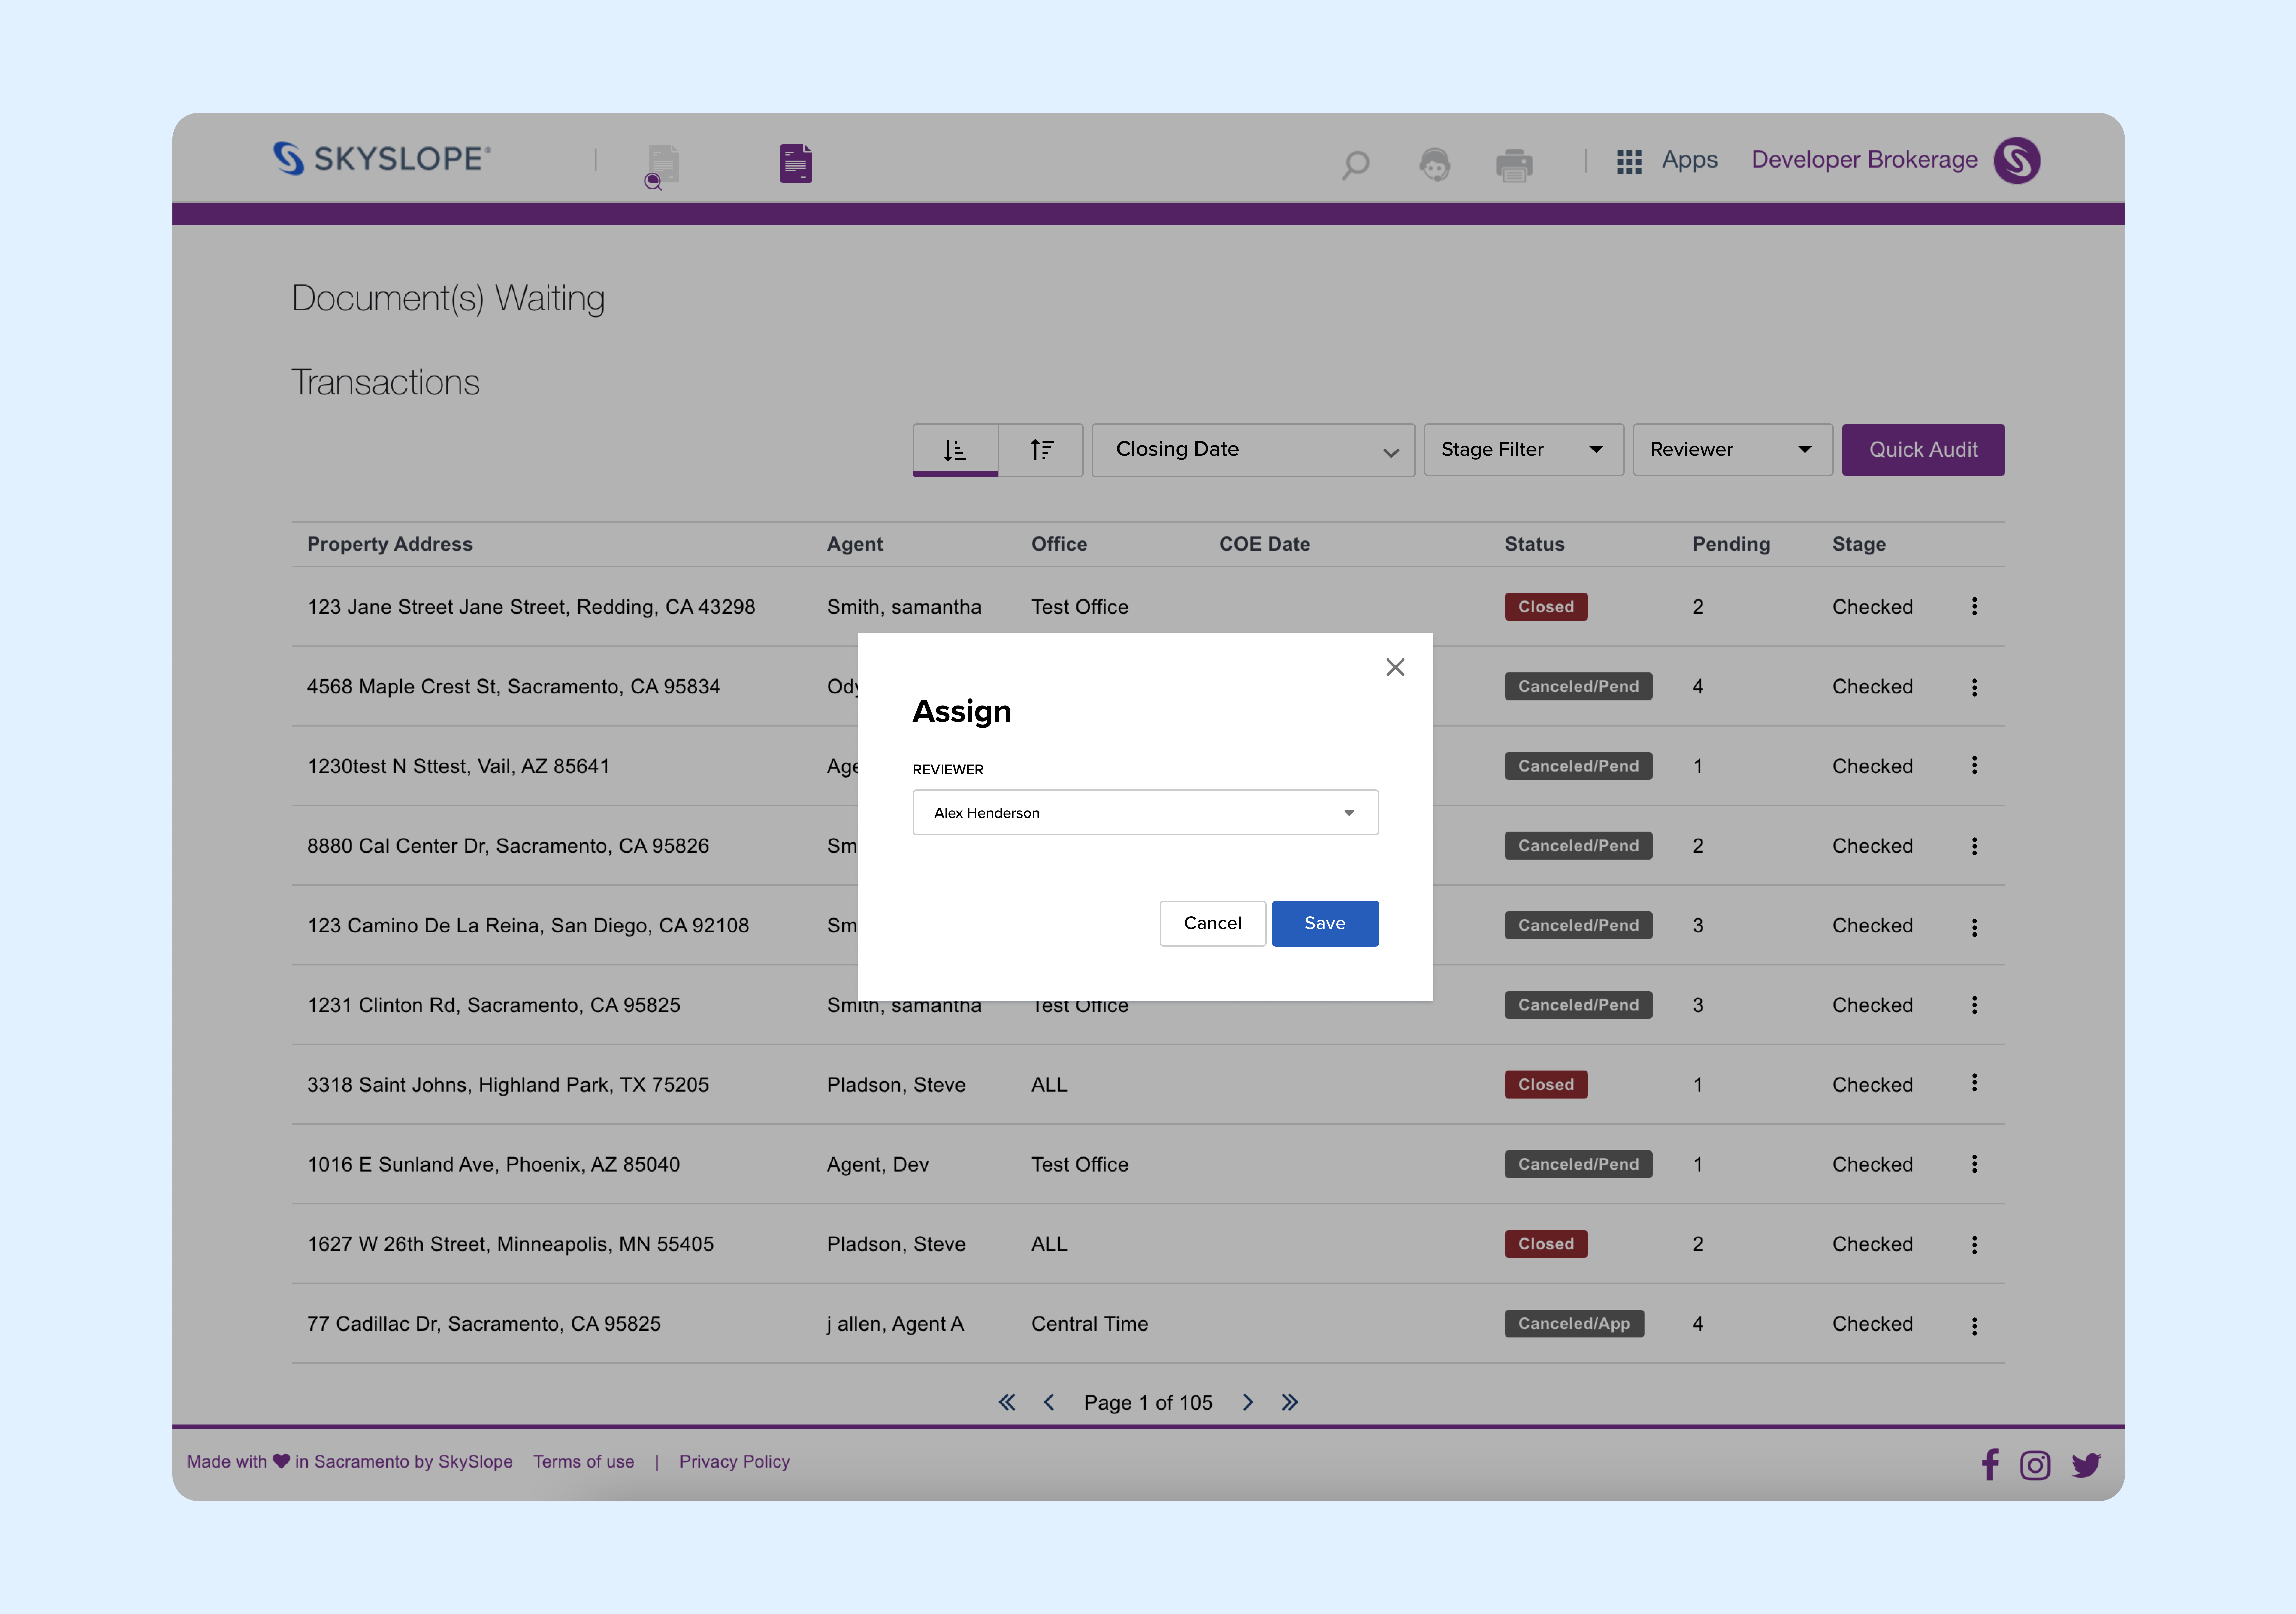The image size is (2296, 1614).
Task: Open row menu for 123 Jane Street
Action: [x=1974, y=606]
